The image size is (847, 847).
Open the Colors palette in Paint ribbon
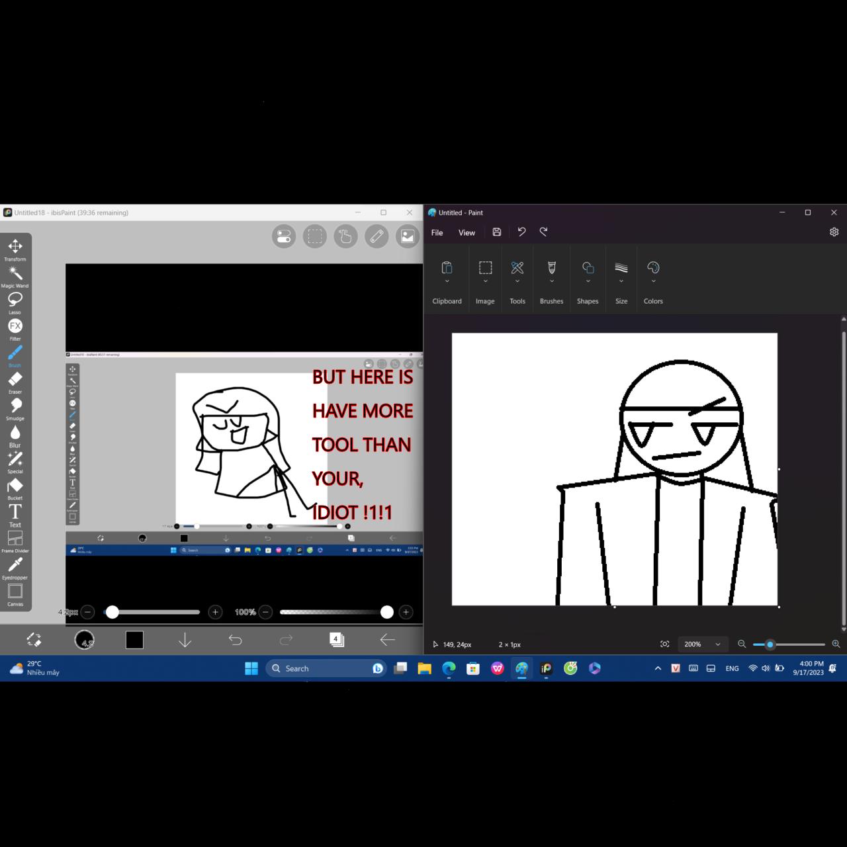653,268
